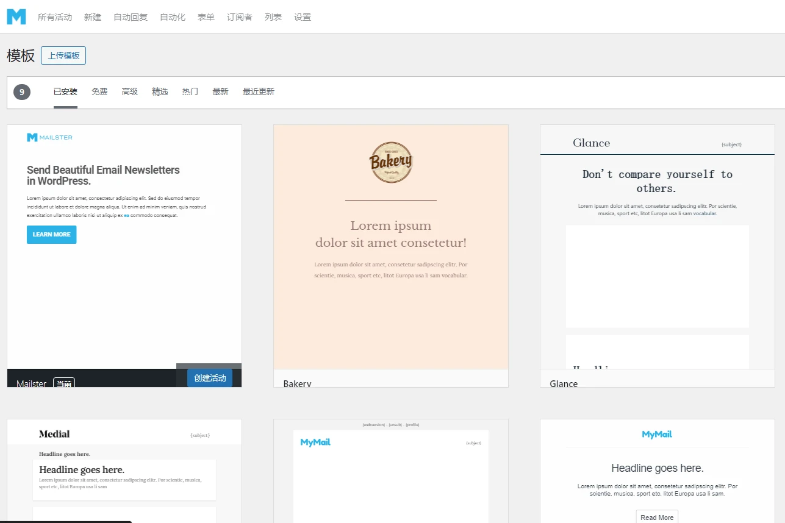785x523 pixels.
Task: Open the 设置 settings page
Action: 302,17
